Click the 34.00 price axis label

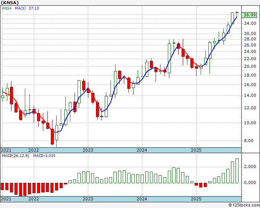[250, 23]
